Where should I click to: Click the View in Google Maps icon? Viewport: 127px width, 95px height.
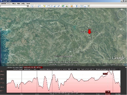(x=89, y=6)
